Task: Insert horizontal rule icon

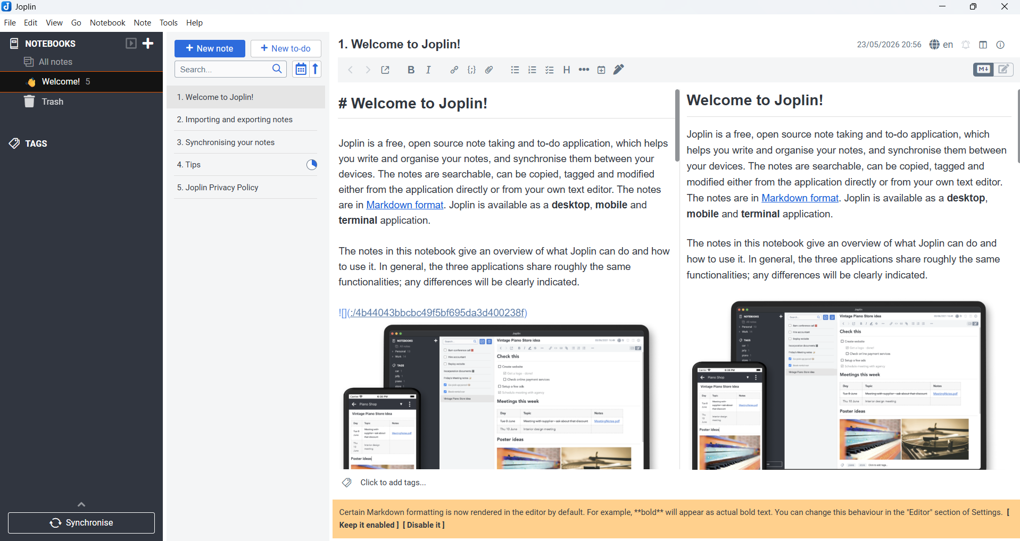Action: click(584, 70)
